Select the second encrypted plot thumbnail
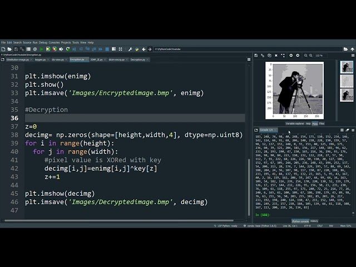 [347, 81]
